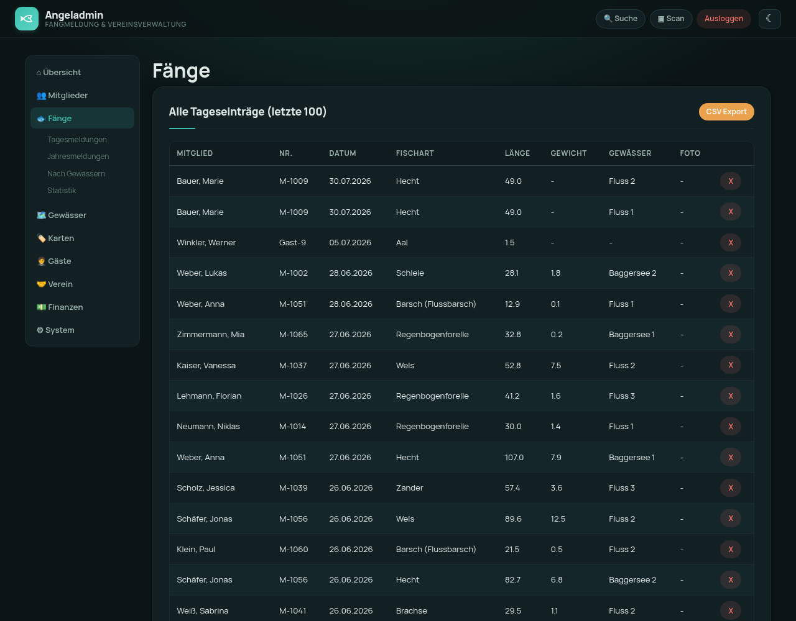Click member number M-1002
Image resolution: width=796 pixels, height=621 pixels.
(294, 273)
